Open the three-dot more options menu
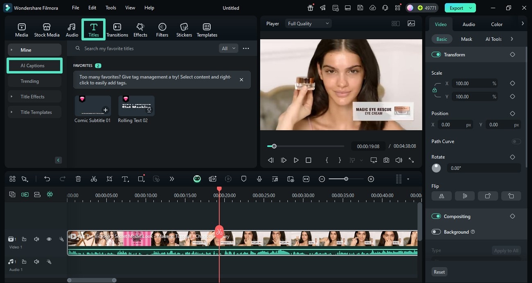This screenshot has width=532, height=283. pyautogui.click(x=246, y=48)
